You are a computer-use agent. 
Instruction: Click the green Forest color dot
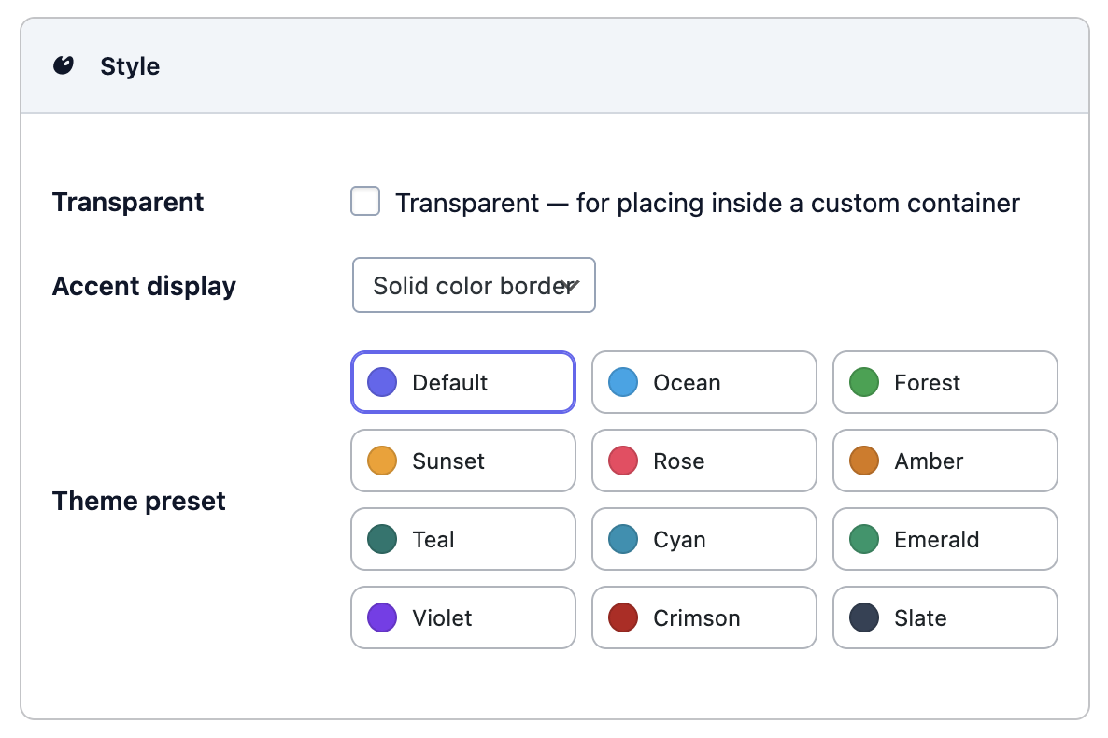(864, 382)
